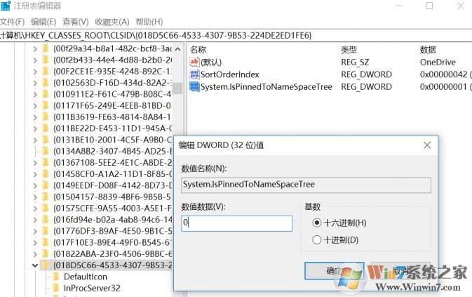Click the Registry Editor app icon in title bar
This screenshot has height=297, width=472.
[6, 6]
